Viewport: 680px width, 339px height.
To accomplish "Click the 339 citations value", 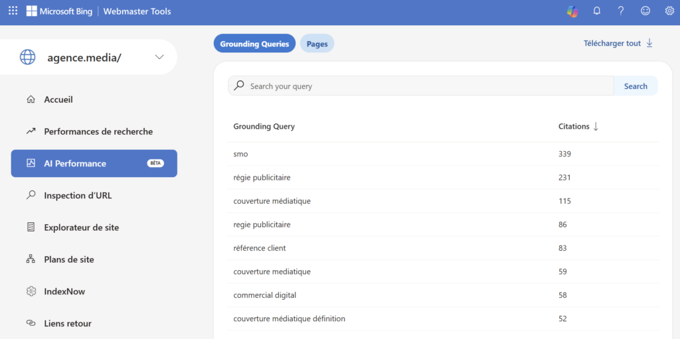I will click(564, 154).
